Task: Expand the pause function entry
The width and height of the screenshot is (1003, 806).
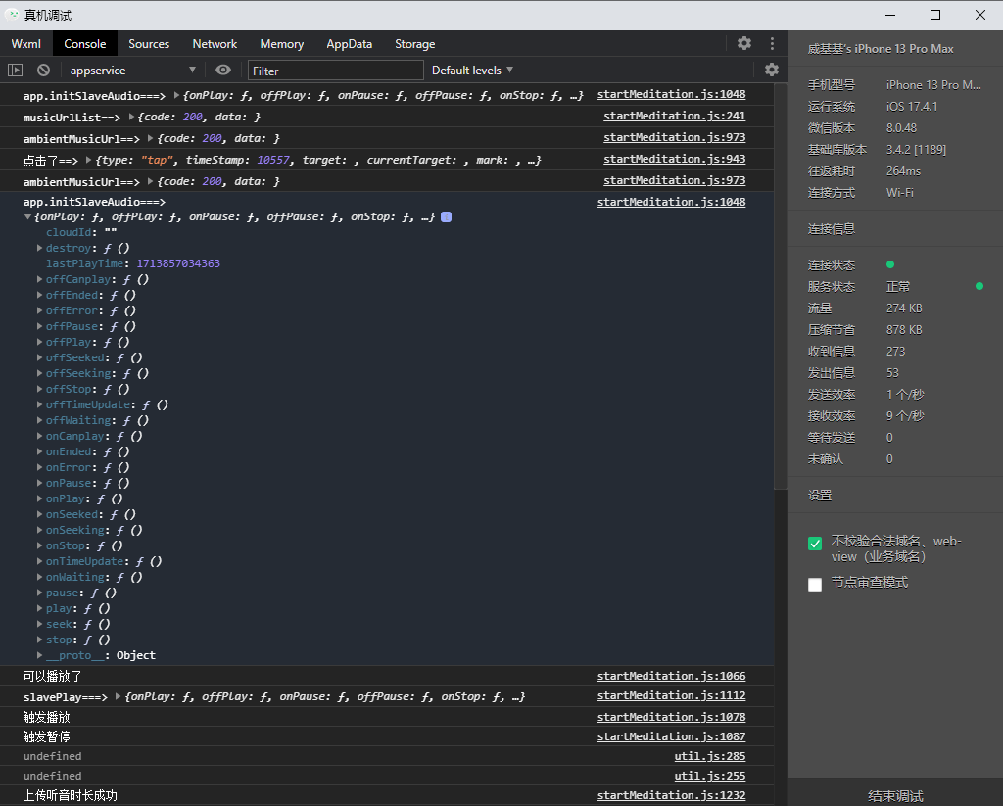Action: click(x=39, y=593)
